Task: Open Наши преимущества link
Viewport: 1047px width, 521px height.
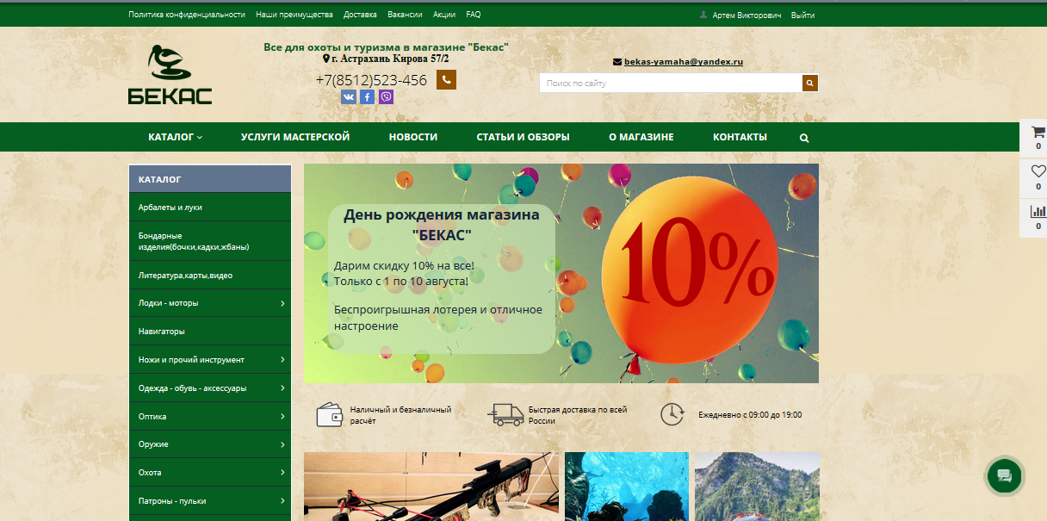Action: pos(294,15)
